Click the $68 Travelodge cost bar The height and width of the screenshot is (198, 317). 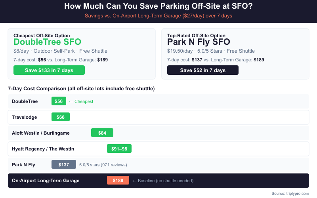click(61, 117)
